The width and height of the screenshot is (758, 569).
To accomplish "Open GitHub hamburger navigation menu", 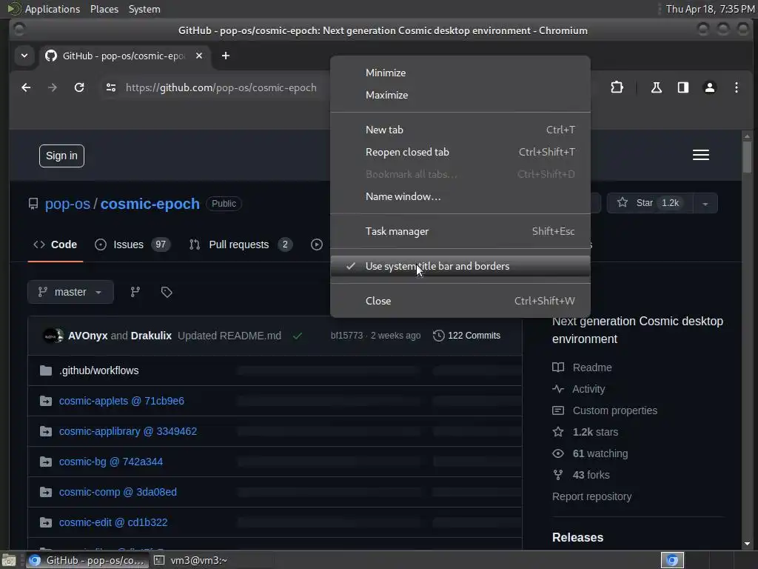I will click(700, 155).
